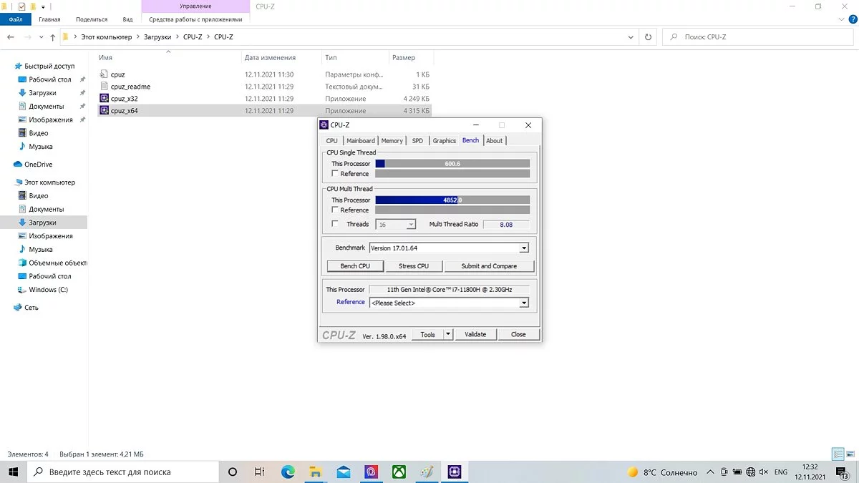Click the Properties icon in quick access toolbar
This screenshot has height=483, width=859.
[21, 6]
